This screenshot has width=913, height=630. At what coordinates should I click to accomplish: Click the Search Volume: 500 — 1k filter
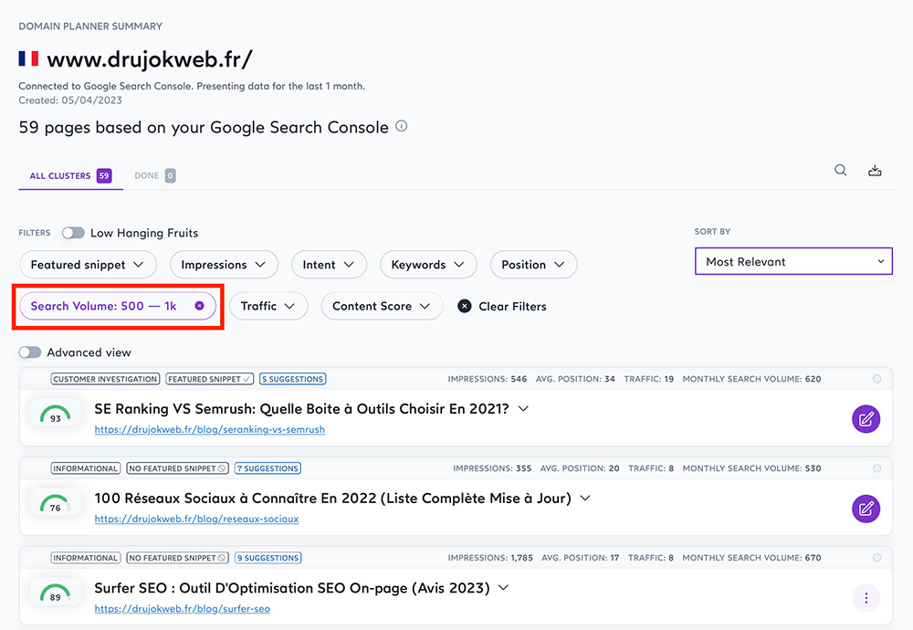point(118,306)
